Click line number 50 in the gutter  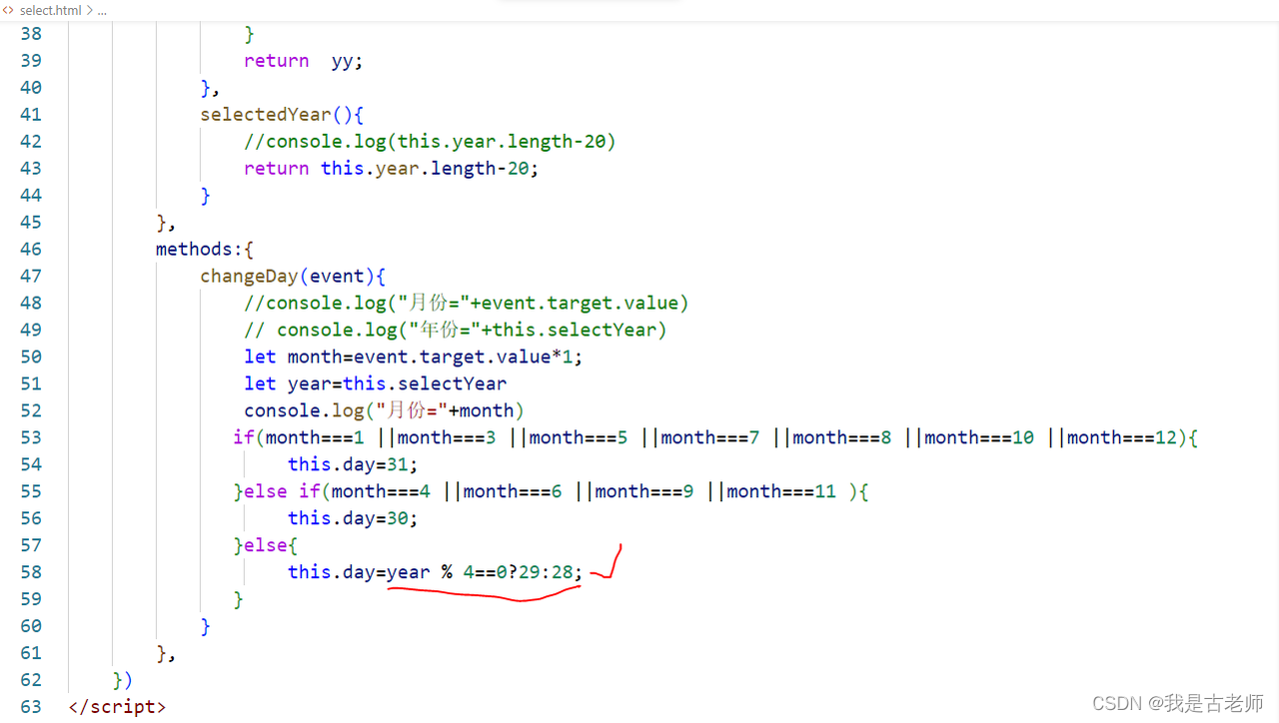(x=31, y=358)
